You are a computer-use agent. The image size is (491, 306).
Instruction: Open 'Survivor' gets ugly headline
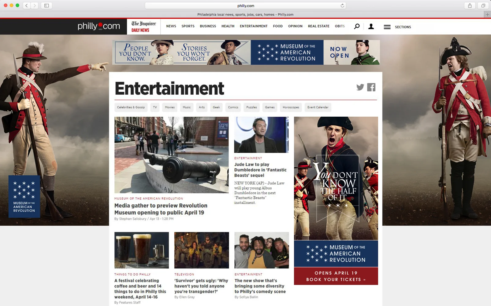[201, 286]
